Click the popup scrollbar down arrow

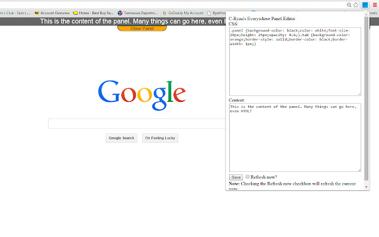point(367,187)
